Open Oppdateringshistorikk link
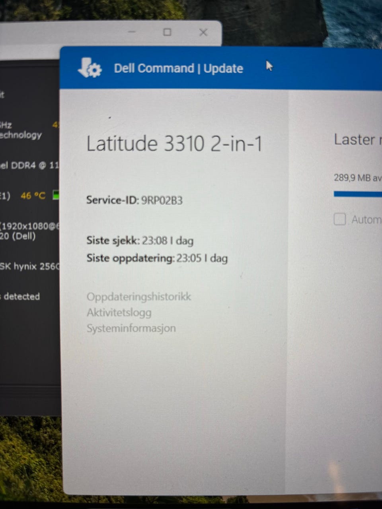The width and height of the screenshot is (382, 509). click(139, 297)
